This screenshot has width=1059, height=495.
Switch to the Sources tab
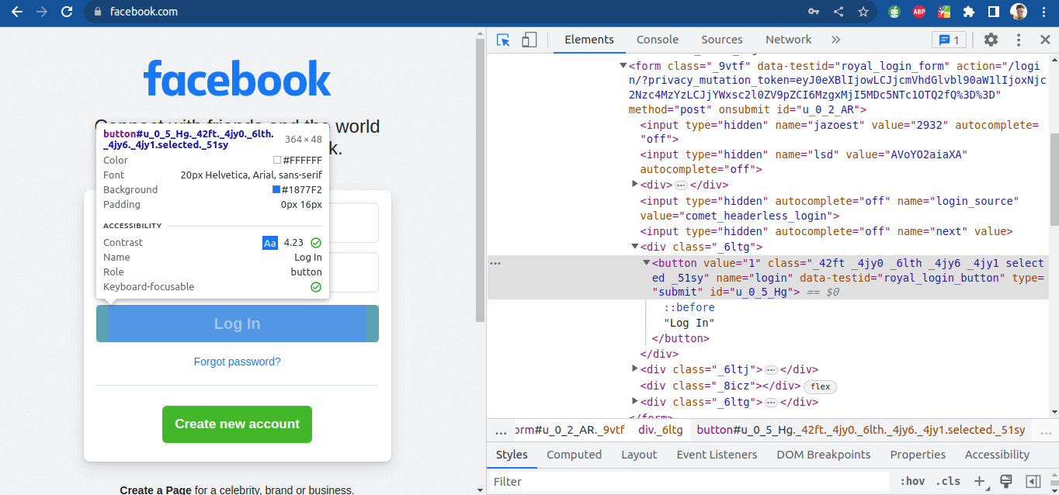pos(722,40)
